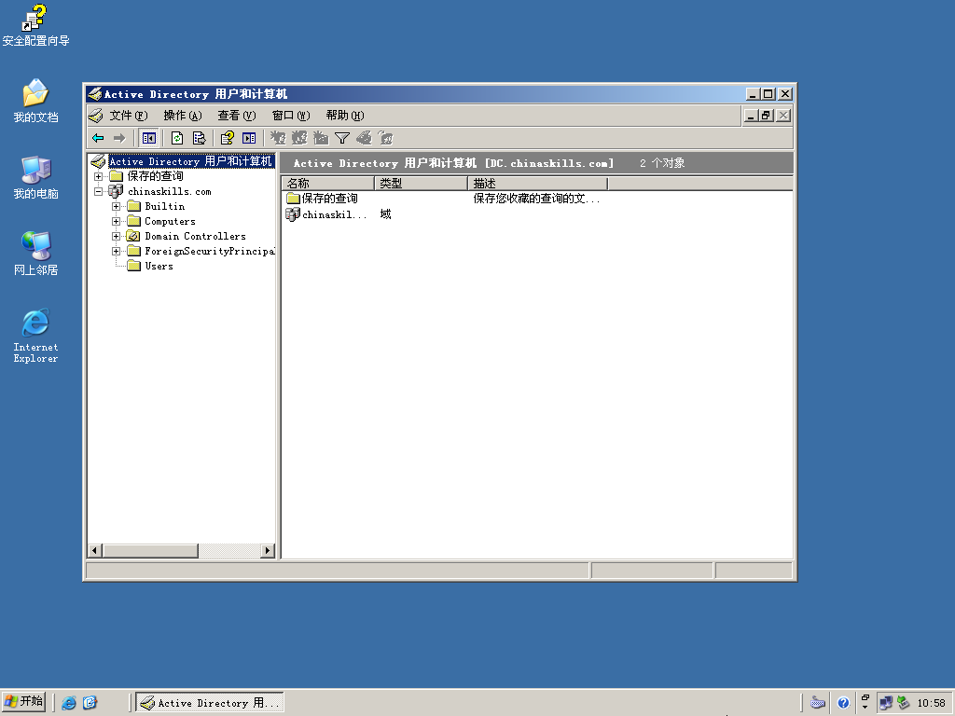955x716 pixels.
Task: Select 网上邻居 desktop icon
Action: pyautogui.click(x=35, y=254)
